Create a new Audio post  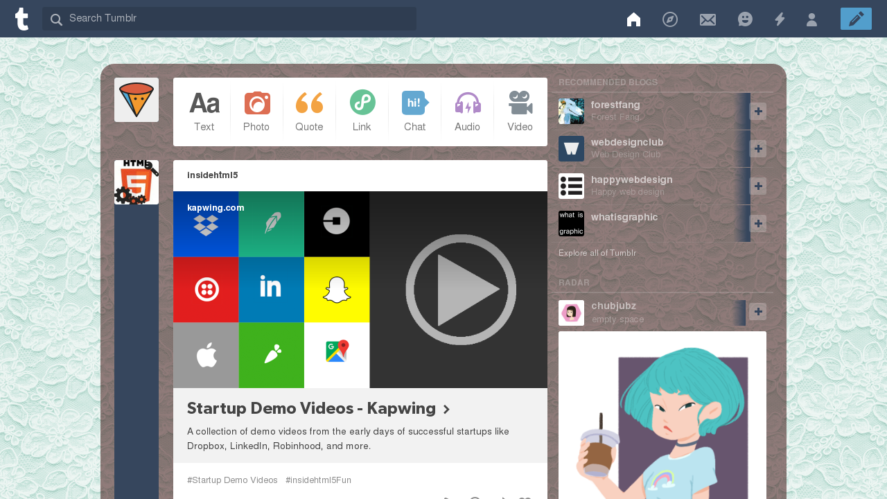pyautogui.click(x=467, y=112)
